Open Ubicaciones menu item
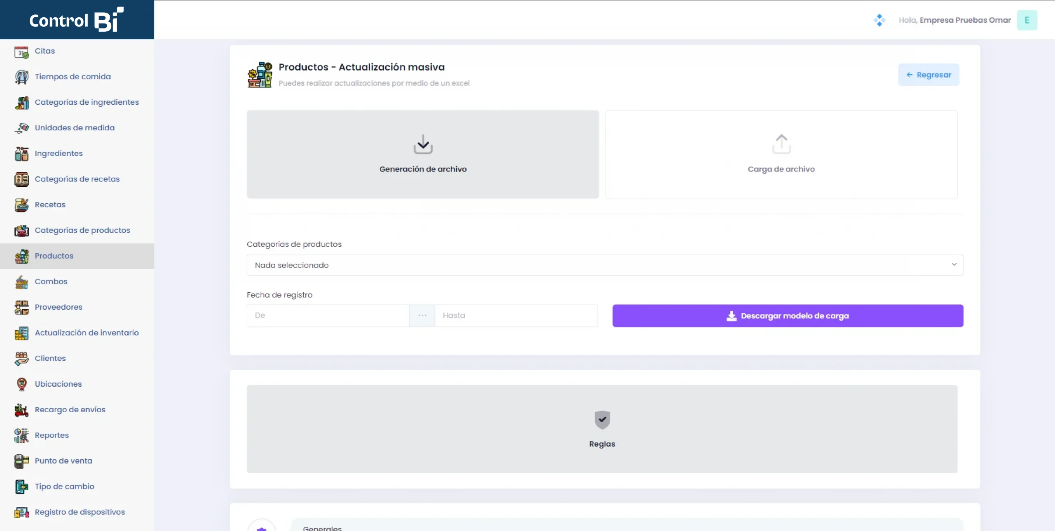Image resolution: width=1055 pixels, height=531 pixels. 58,384
